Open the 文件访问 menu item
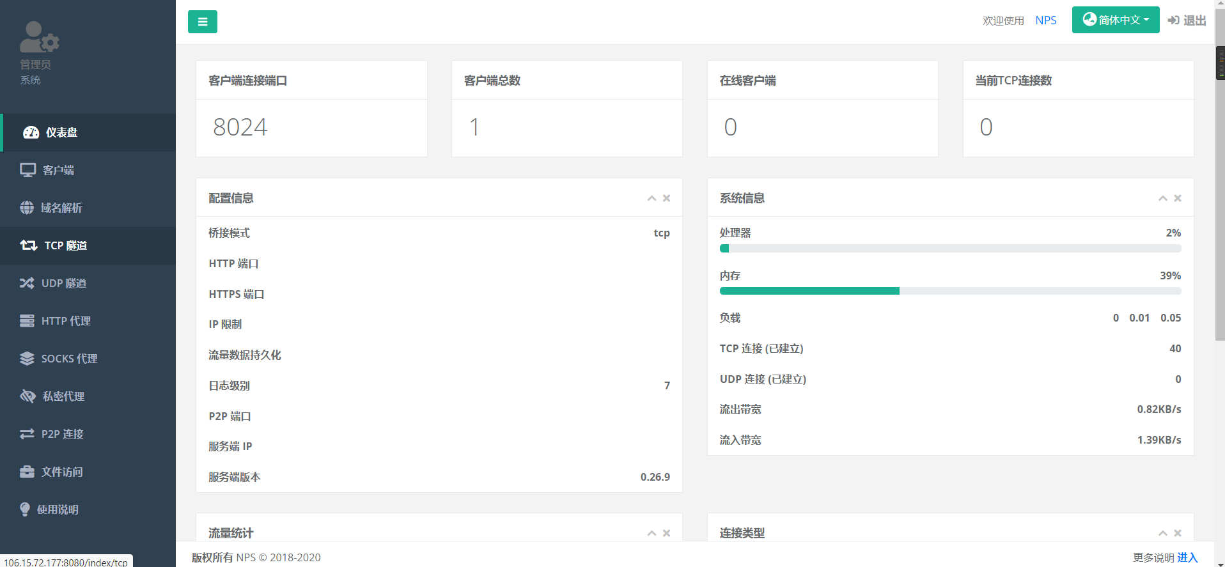 click(62, 472)
